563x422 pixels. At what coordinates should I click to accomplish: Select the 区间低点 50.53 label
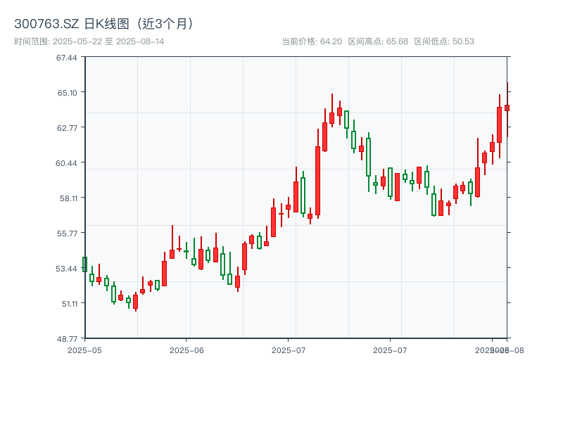[x=444, y=41]
